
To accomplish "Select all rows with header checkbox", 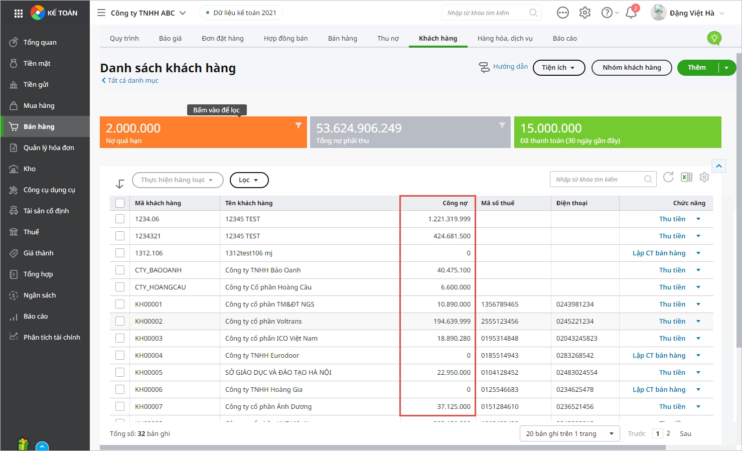I will point(120,203).
